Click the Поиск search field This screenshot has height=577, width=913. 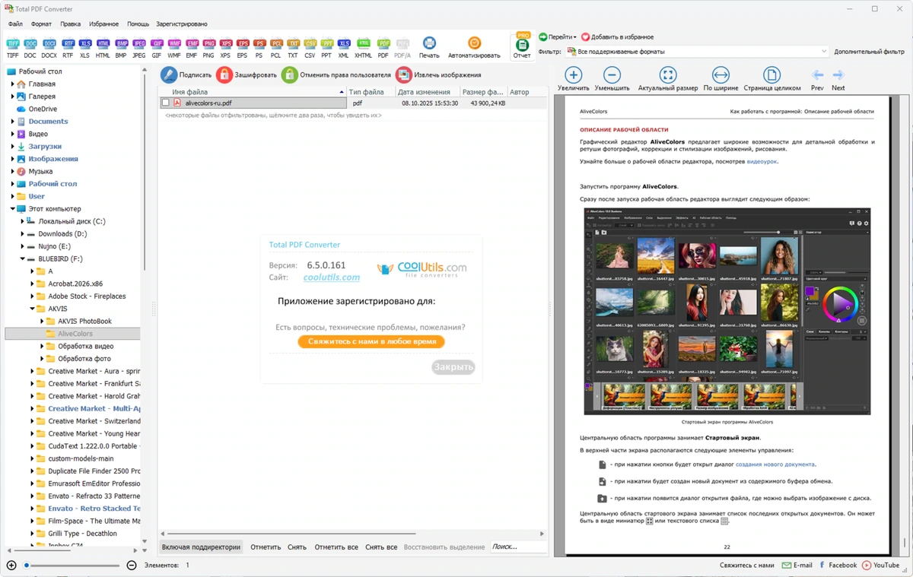pos(517,547)
